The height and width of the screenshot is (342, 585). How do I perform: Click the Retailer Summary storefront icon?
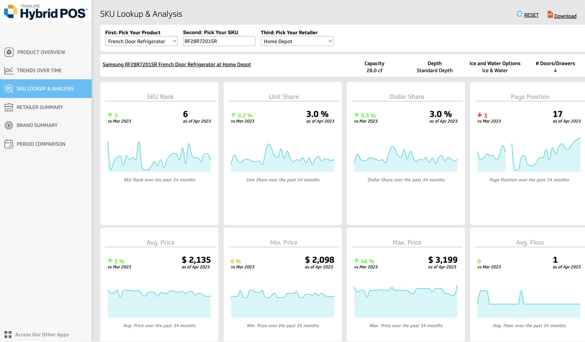pyautogui.click(x=9, y=107)
